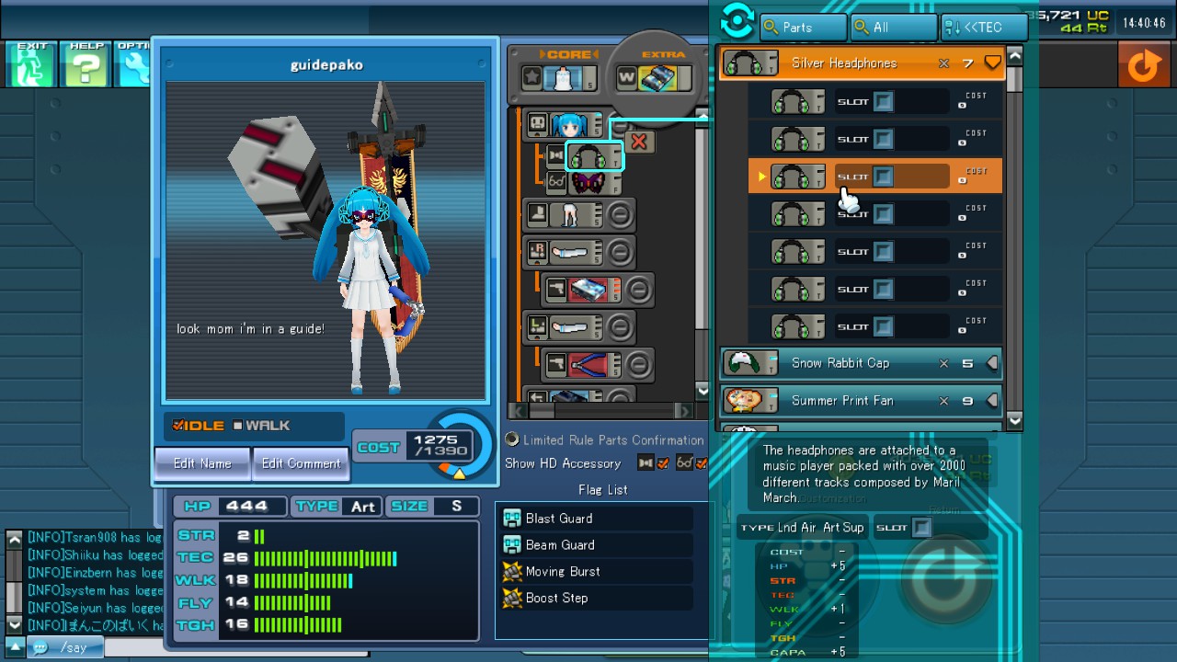Screen dimensions: 1177x662
Task: Click the Summer Print Fan item icon
Action: click(x=749, y=401)
